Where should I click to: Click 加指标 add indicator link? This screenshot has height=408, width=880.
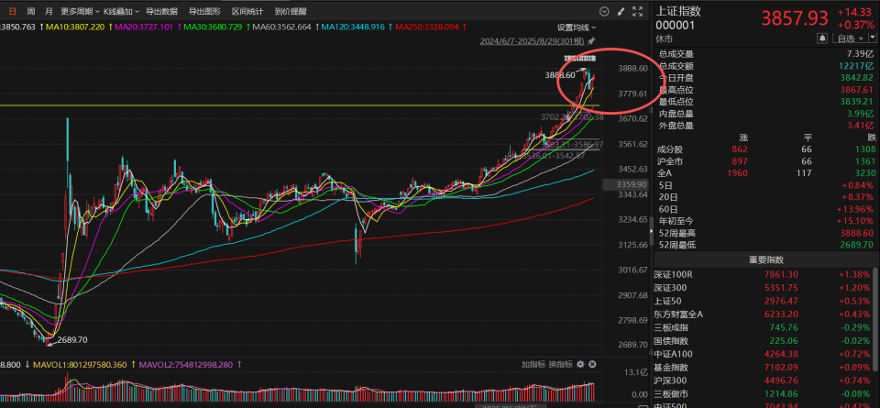coord(533,365)
